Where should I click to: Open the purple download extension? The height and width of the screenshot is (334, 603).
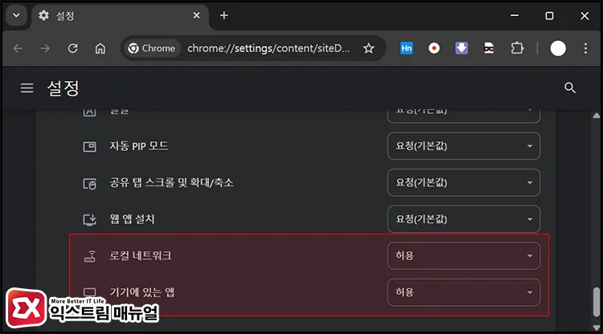pos(461,48)
